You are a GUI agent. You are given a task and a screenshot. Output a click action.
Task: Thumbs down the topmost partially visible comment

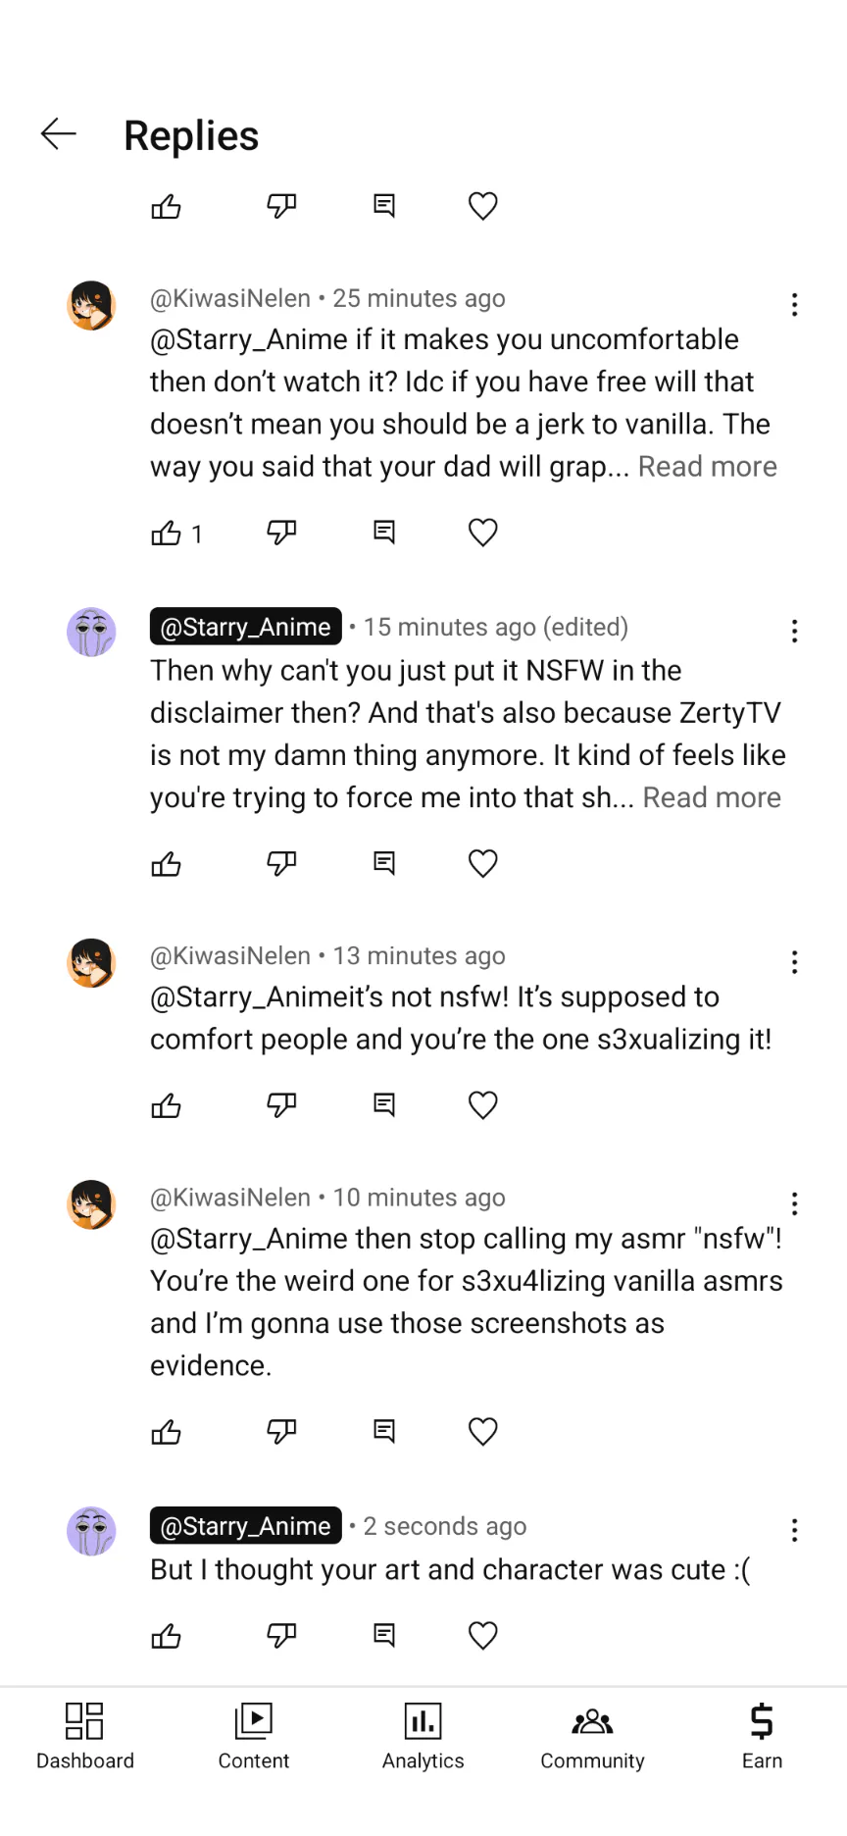pos(281,206)
